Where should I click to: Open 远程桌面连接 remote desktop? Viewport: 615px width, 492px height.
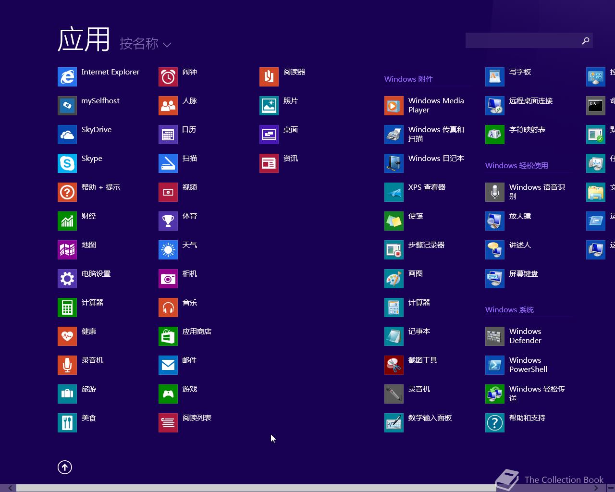click(x=495, y=106)
